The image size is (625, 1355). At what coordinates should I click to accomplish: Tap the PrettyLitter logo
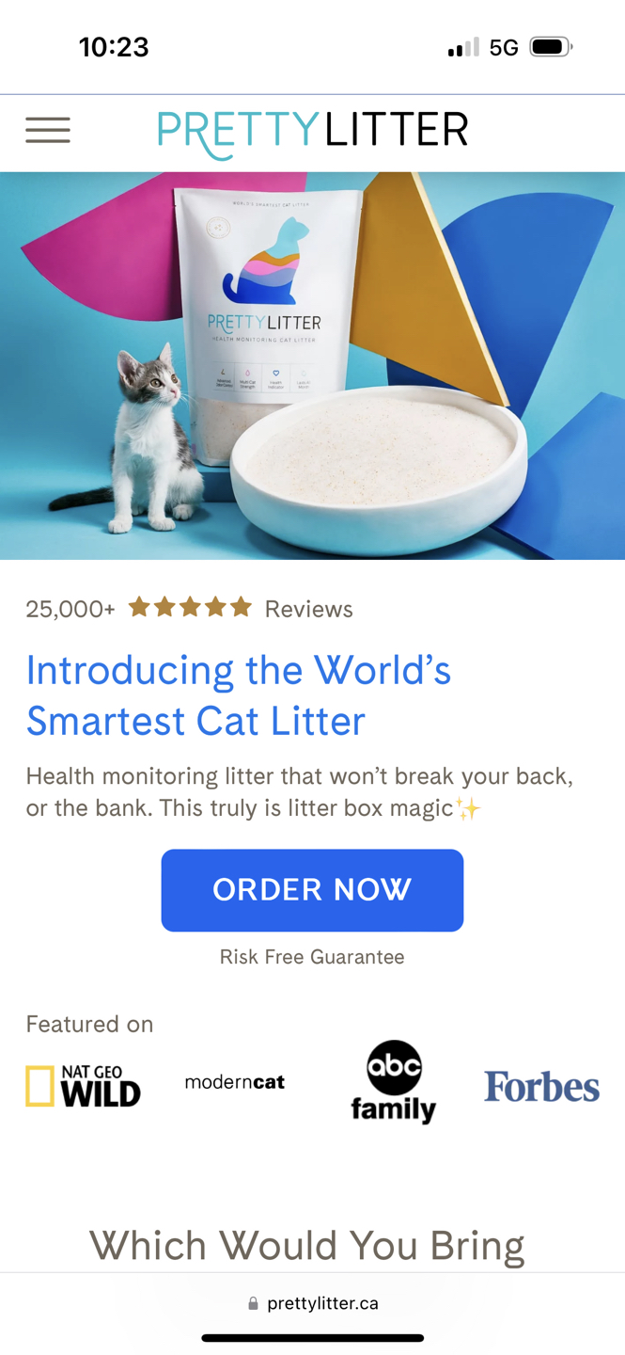pyautogui.click(x=312, y=133)
